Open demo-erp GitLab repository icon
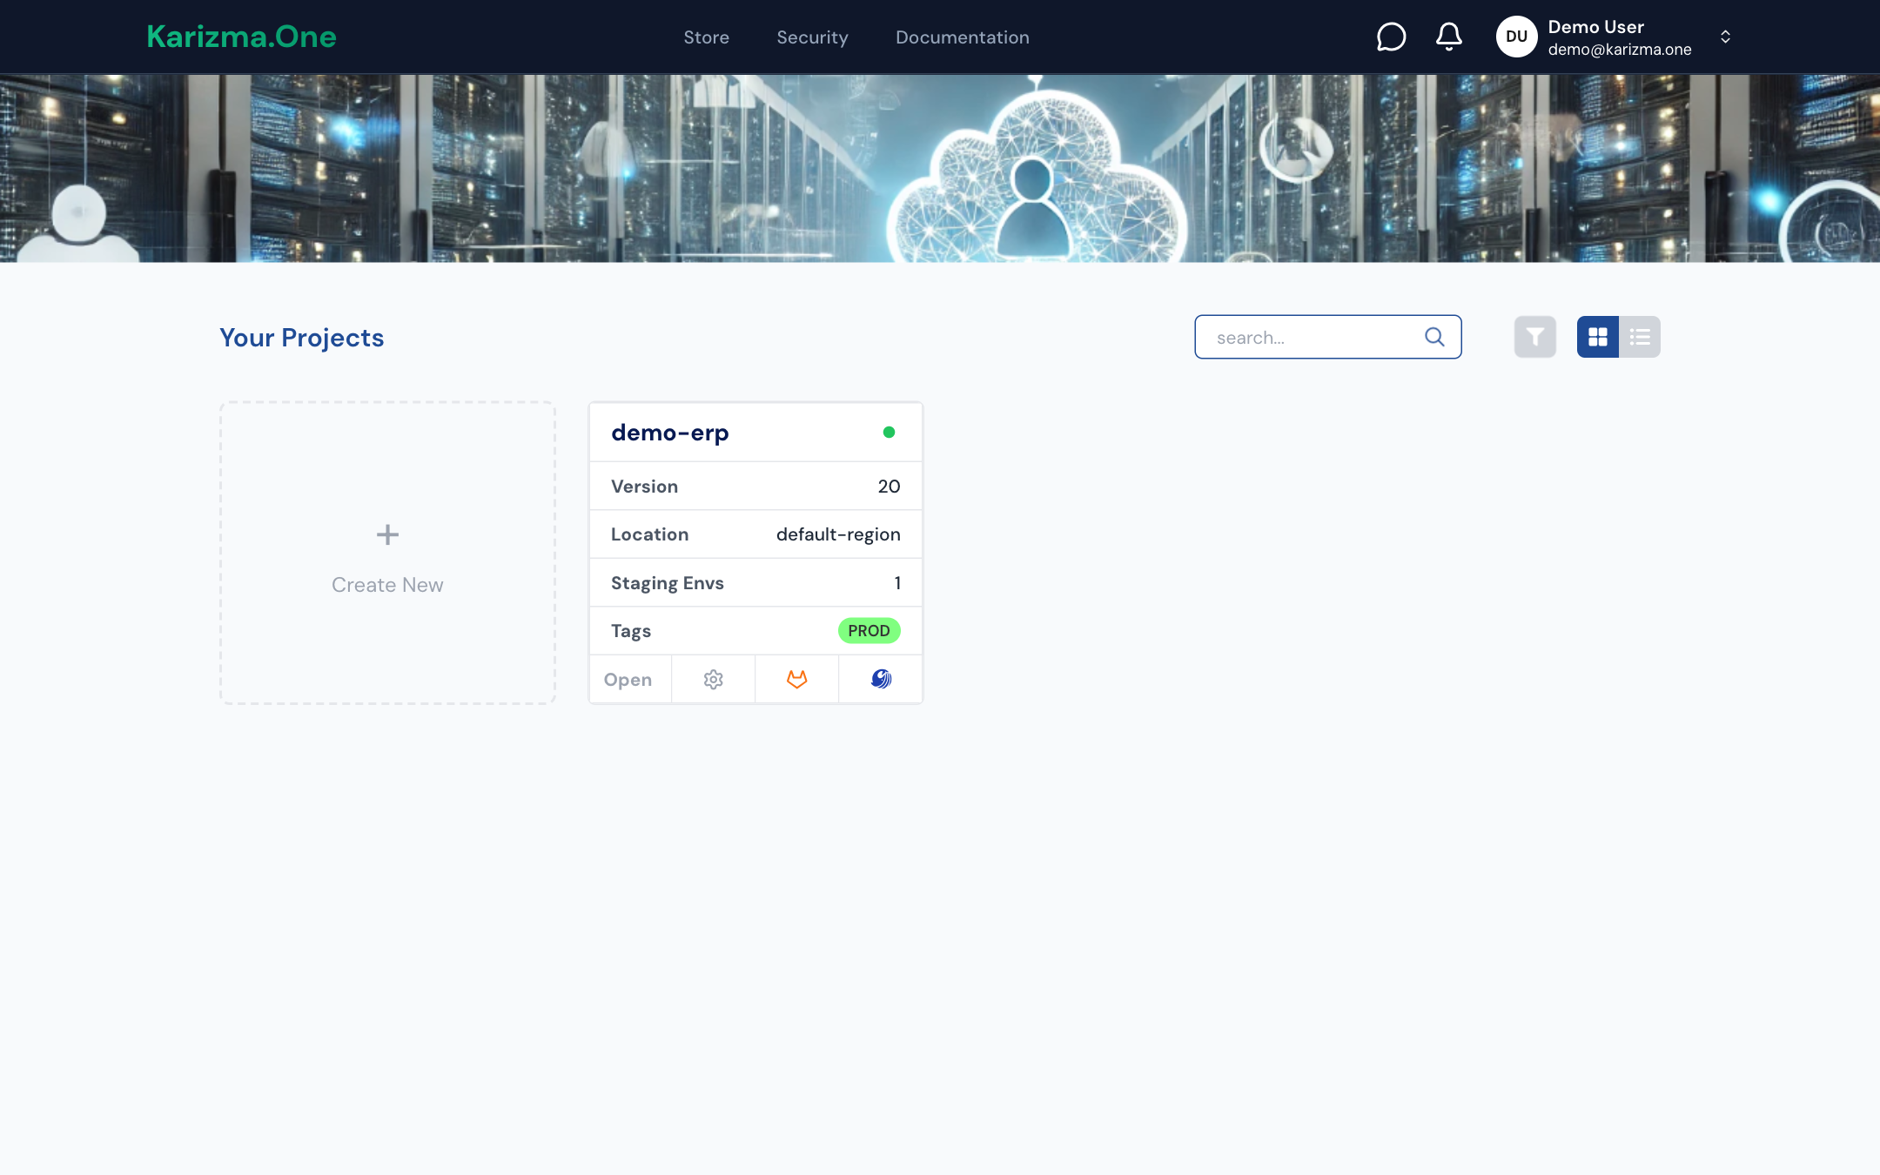The image size is (1880, 1175). tap(797, 679)
